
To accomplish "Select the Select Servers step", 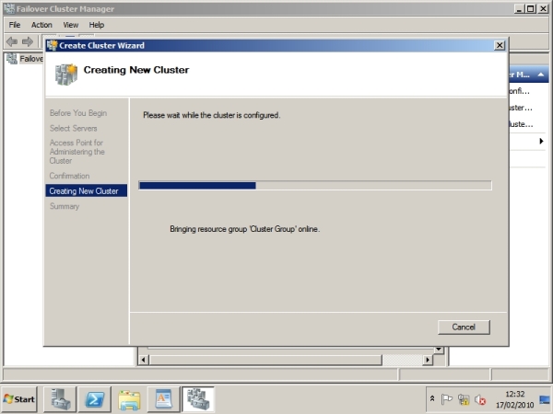I will point(74,128).
